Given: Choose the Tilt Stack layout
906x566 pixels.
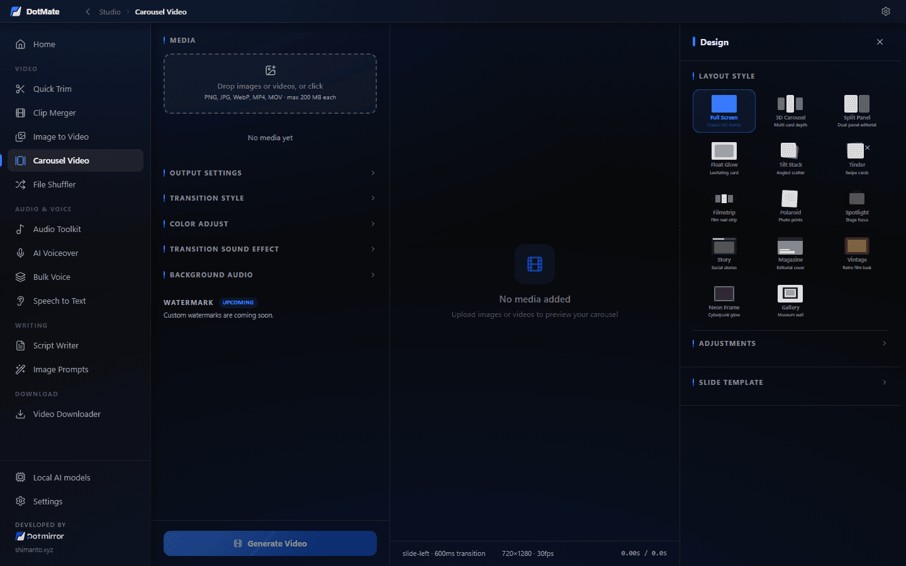Looking at the screenshot, I should pos(790,158).
